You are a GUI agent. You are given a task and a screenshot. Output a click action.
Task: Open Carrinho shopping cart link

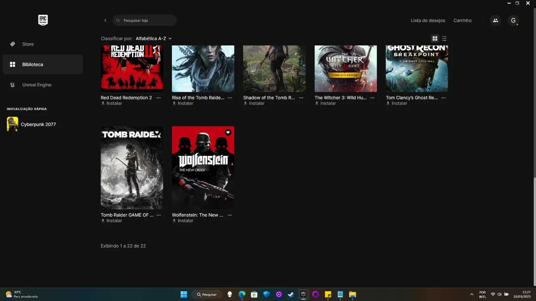click(x=462, y=21)
